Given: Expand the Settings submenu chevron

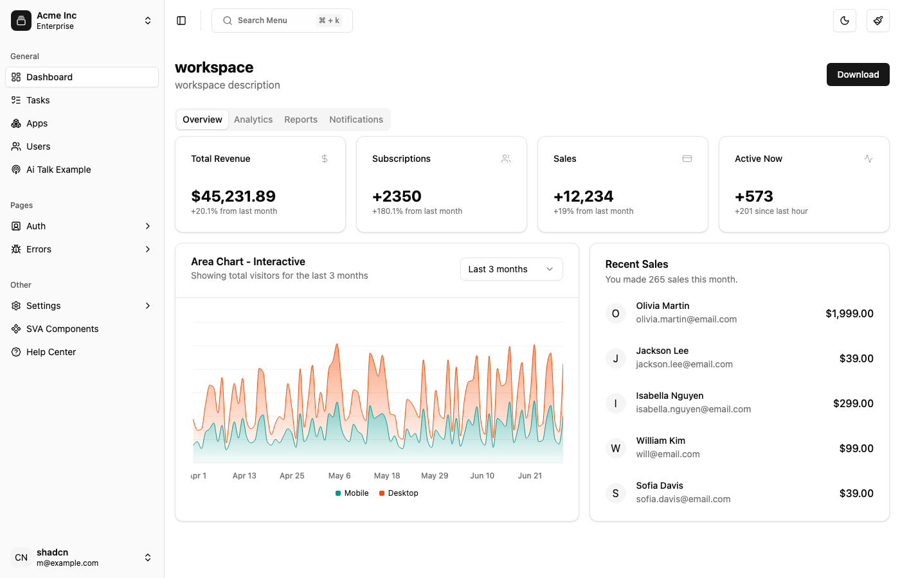Looking at the screenshot, I should pos(148,306).
